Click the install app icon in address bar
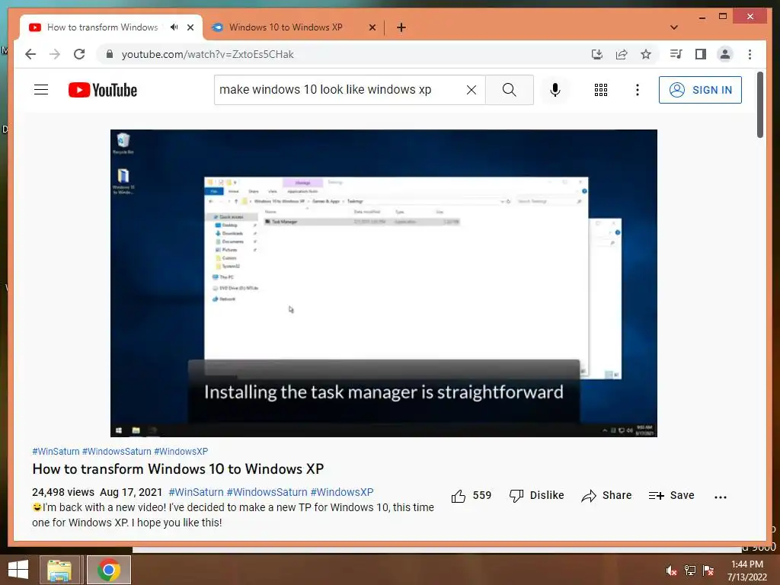The width and height of the screenshot is (780, 585). click(x=597, y=54)
